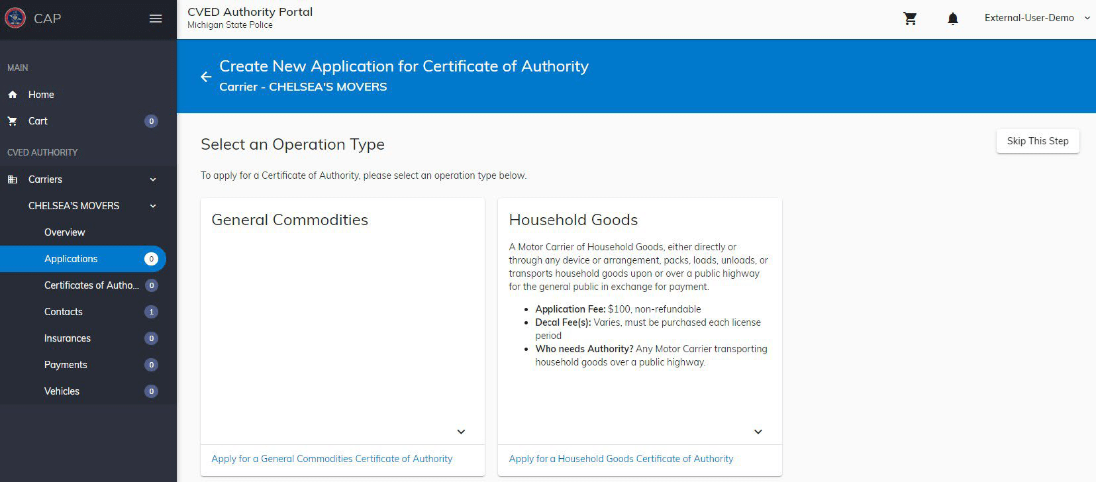Click the Home house icon
The image size is (1096, 482).
(13, 95)
